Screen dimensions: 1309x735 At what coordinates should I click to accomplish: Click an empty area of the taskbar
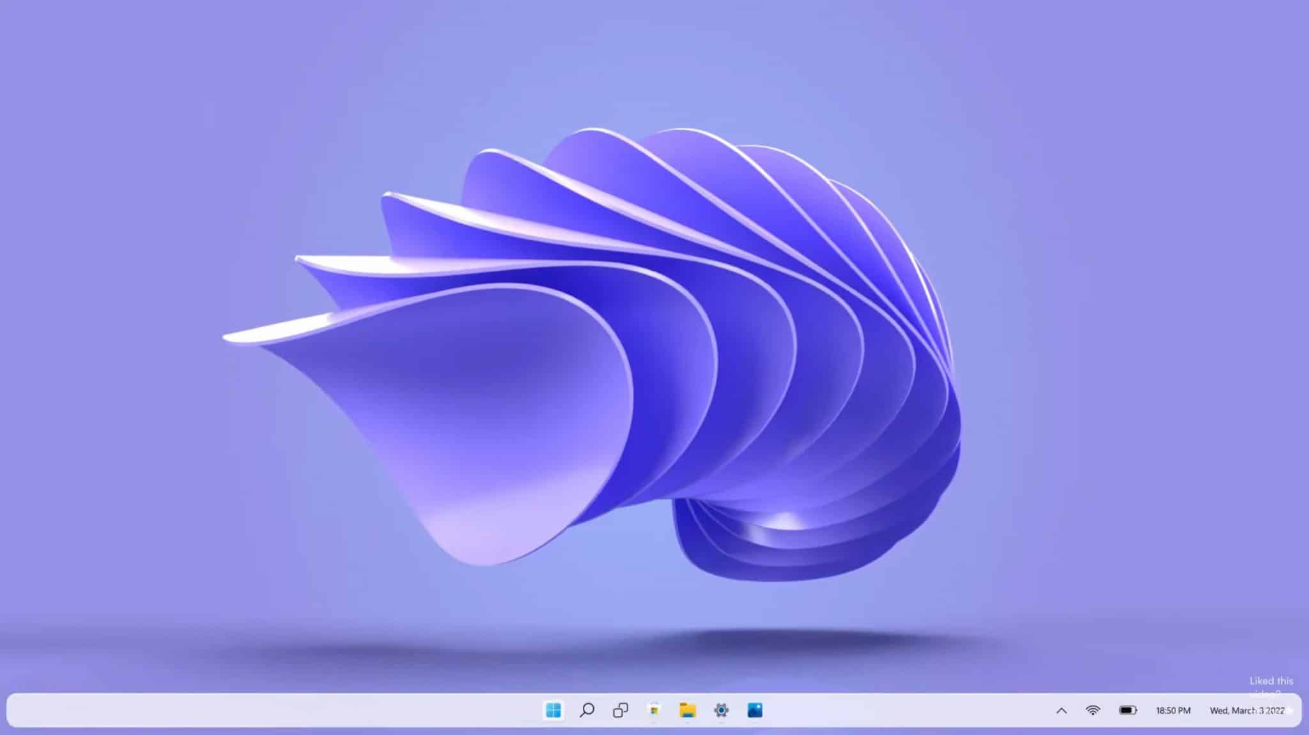point(256,710)
